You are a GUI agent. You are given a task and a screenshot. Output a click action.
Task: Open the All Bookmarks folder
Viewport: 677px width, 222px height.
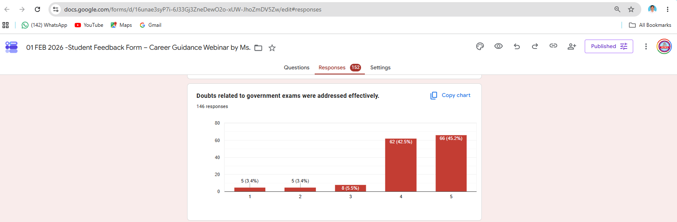point(650,25)
